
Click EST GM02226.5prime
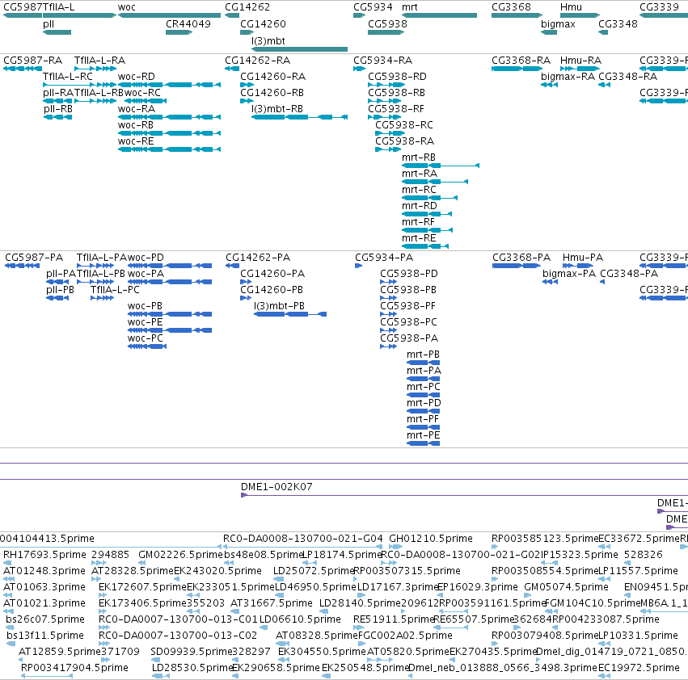[142, 563]
